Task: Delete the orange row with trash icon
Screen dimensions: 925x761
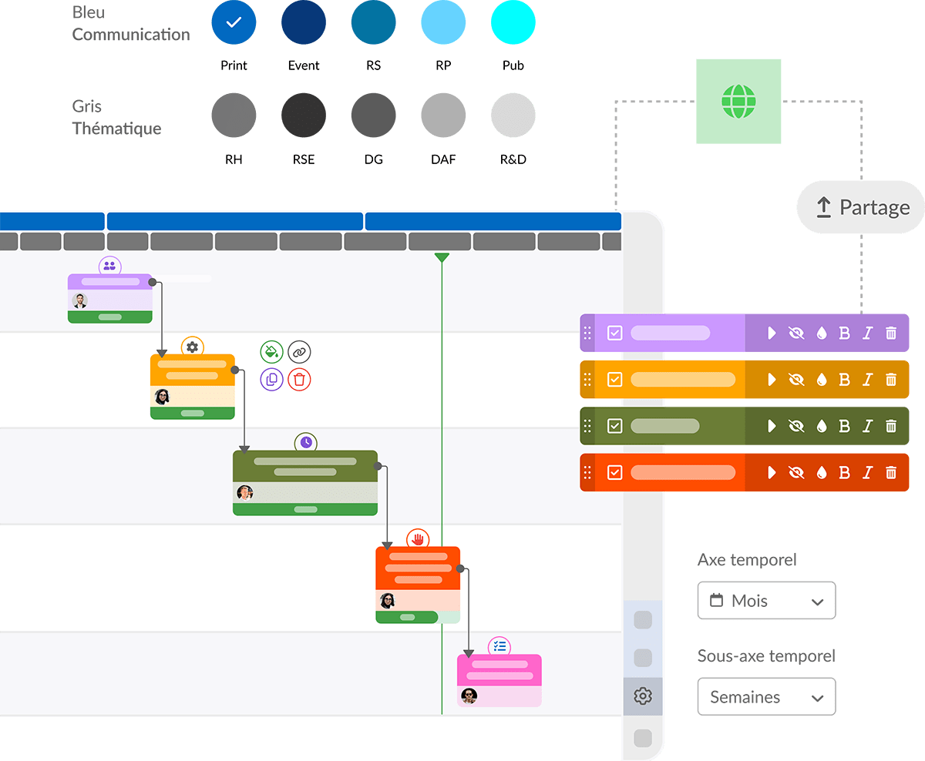Action: tap(891, 379)
